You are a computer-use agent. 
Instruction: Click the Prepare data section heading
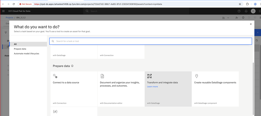[x=61, y=66]
